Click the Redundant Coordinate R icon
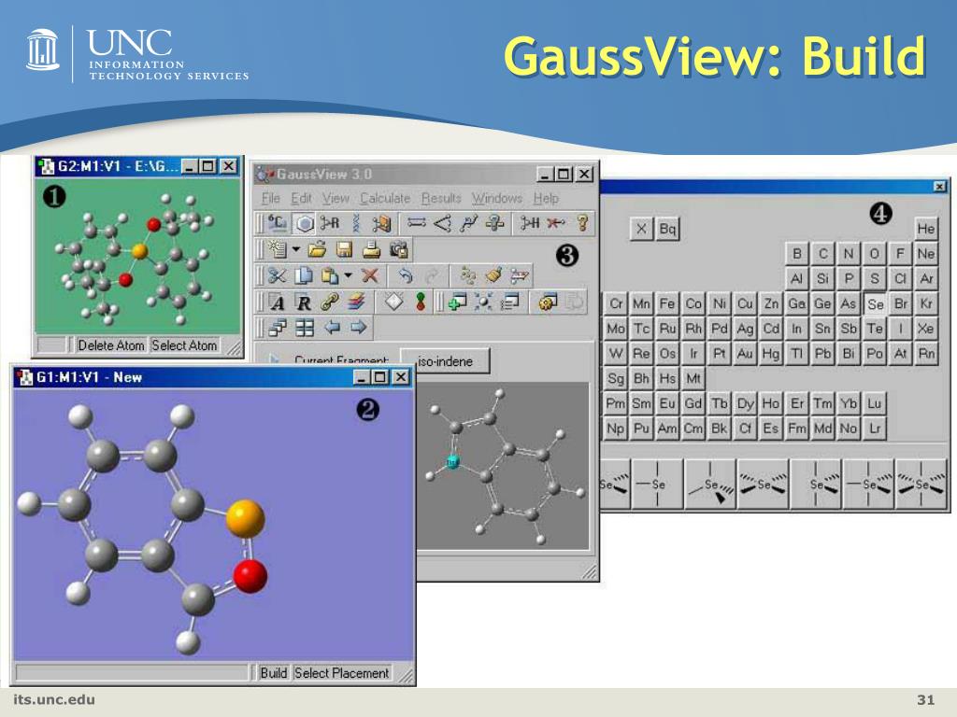The height and width of the screenshot is (717, 957). pyautogui.click(x=304, y=302)
